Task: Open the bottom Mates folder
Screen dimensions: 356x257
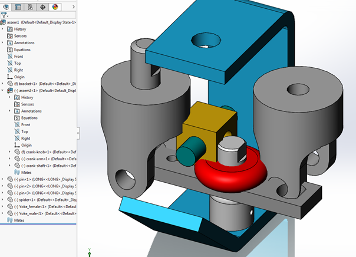Action: click(19, 220)
